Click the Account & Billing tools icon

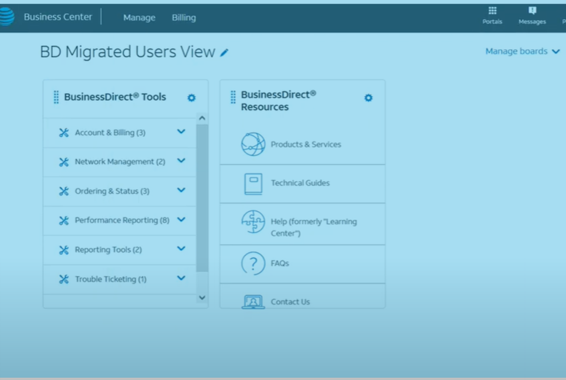pyautogui.click(x=64, y=133)
